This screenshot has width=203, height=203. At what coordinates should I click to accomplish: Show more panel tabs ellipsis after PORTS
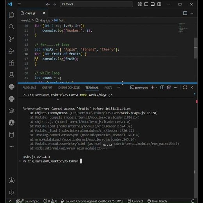point(119,87)
